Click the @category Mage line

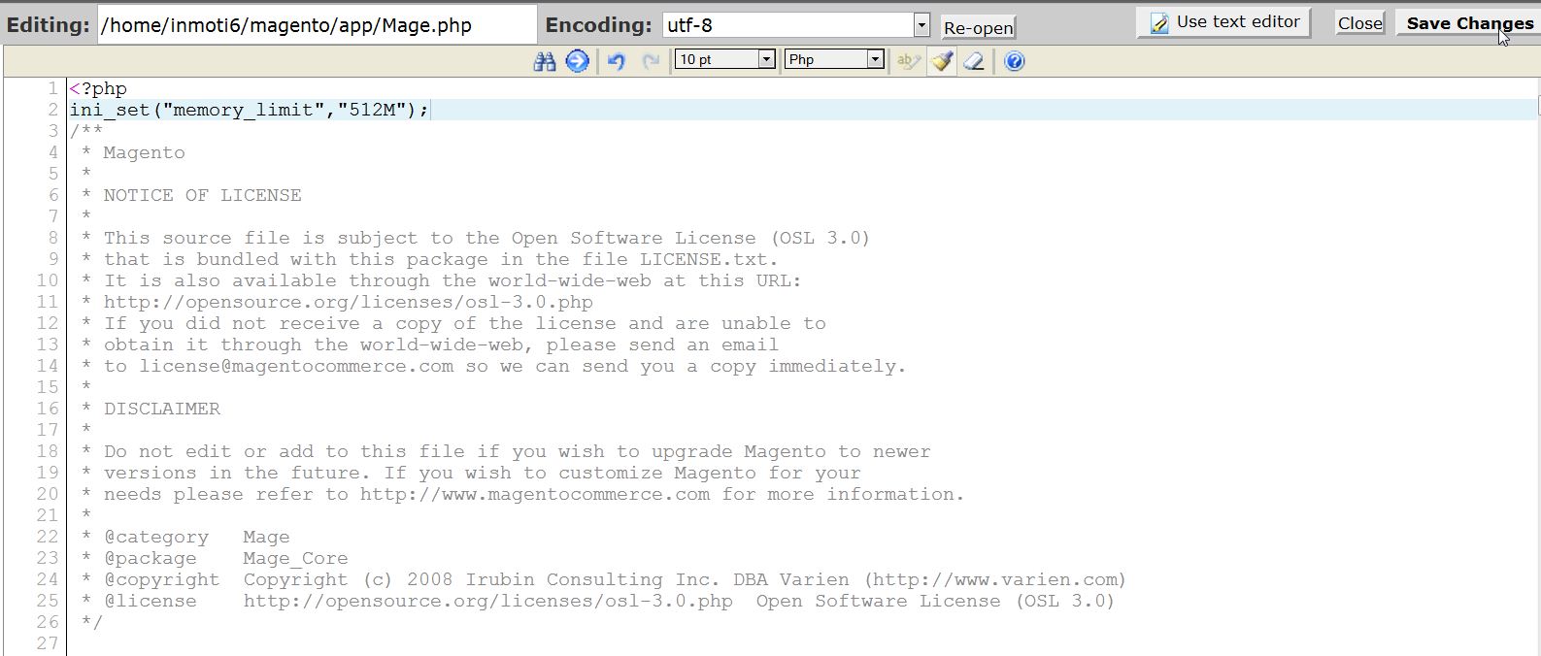[185, 537]
